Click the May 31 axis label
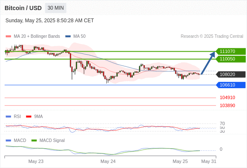 (x=209, y=161)
